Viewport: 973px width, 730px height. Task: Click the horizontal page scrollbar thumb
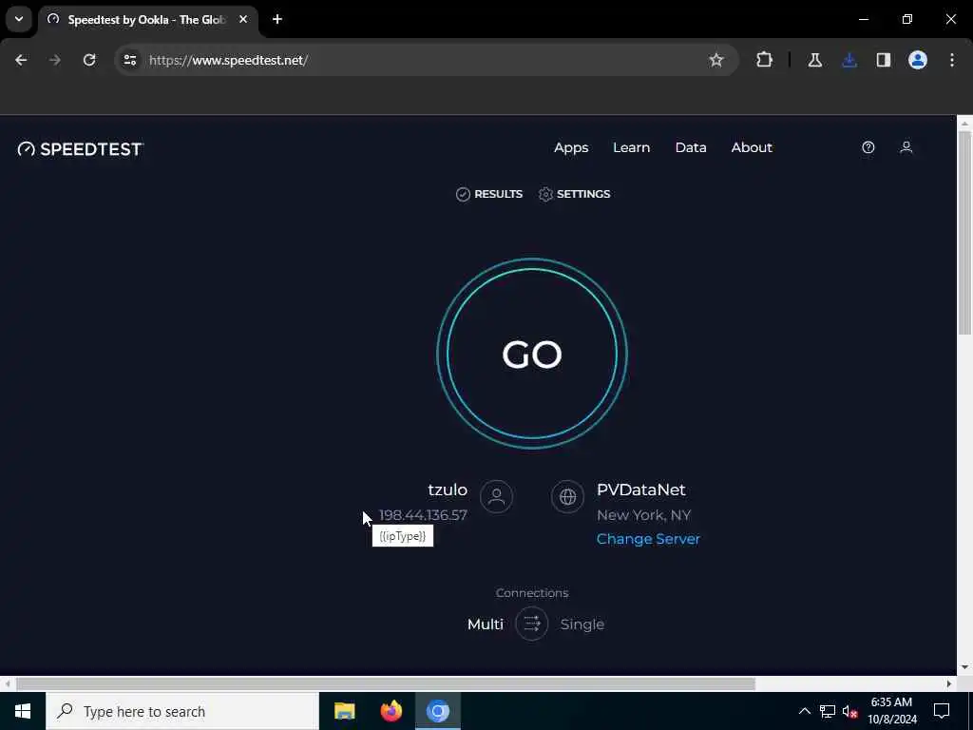click(x=386, y=683)
